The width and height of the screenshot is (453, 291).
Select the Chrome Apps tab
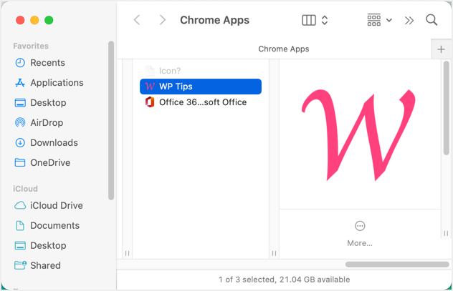(284, 49)
